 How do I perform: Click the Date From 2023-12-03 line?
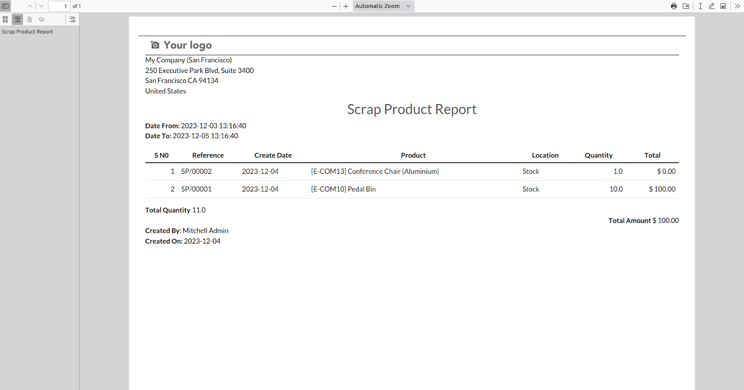(196, 126)
